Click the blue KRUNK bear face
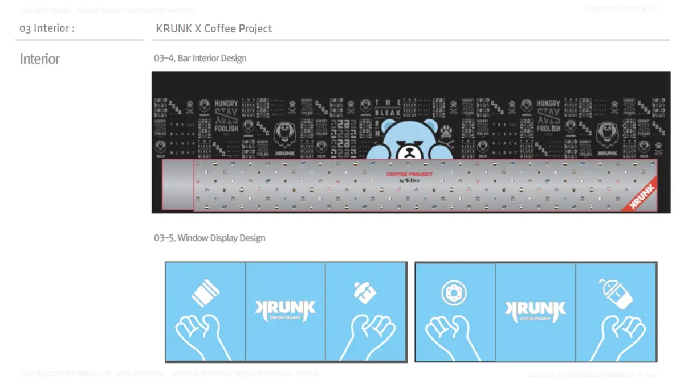The image size is (684, 384). 410,141
